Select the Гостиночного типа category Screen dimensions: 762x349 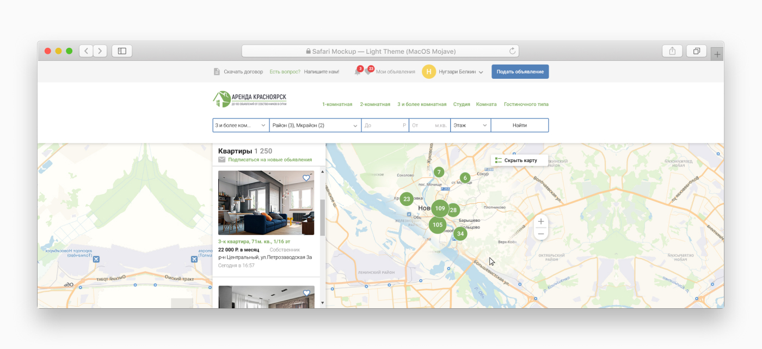click(x=526, y=104)
